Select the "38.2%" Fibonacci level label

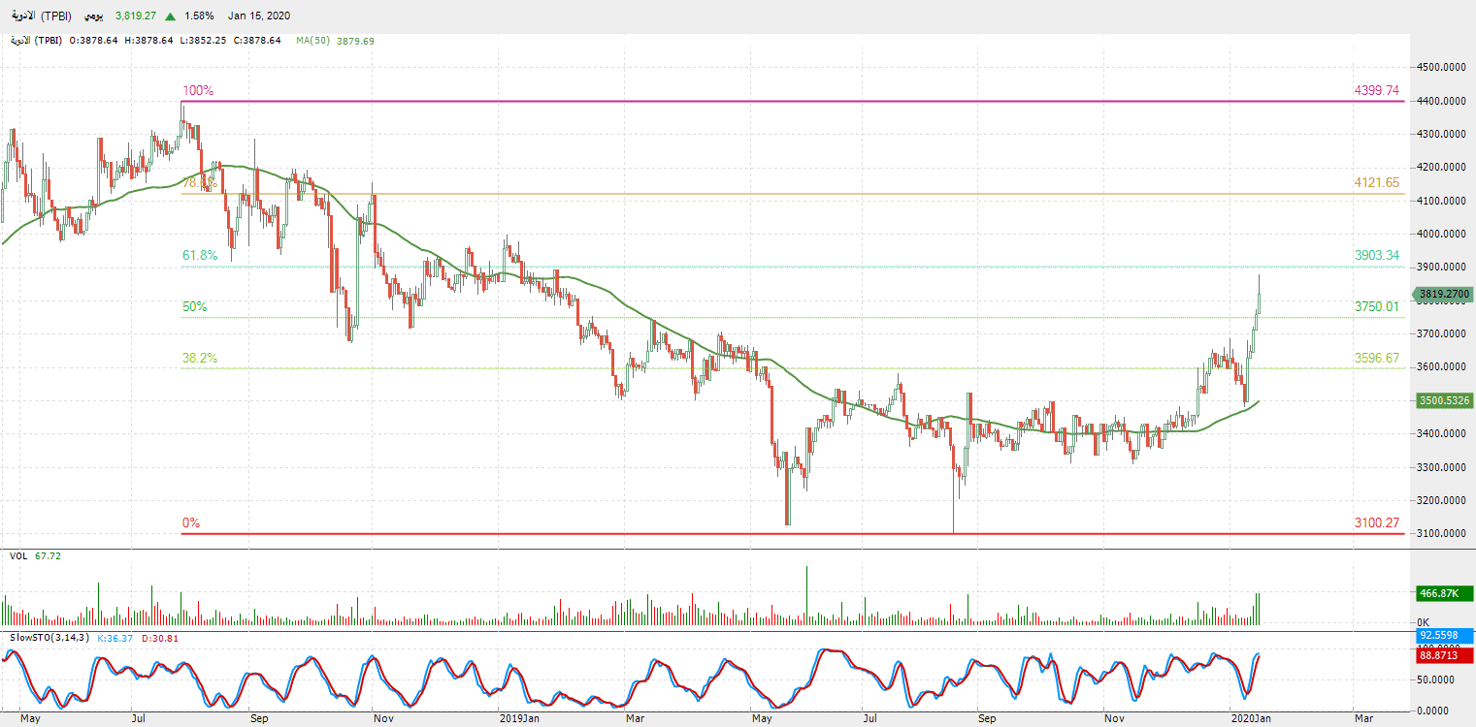(x=200, y=359)
